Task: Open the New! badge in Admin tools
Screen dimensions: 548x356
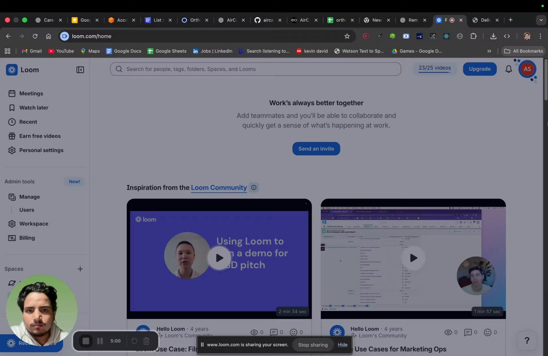Action: (x=74, y=181)
